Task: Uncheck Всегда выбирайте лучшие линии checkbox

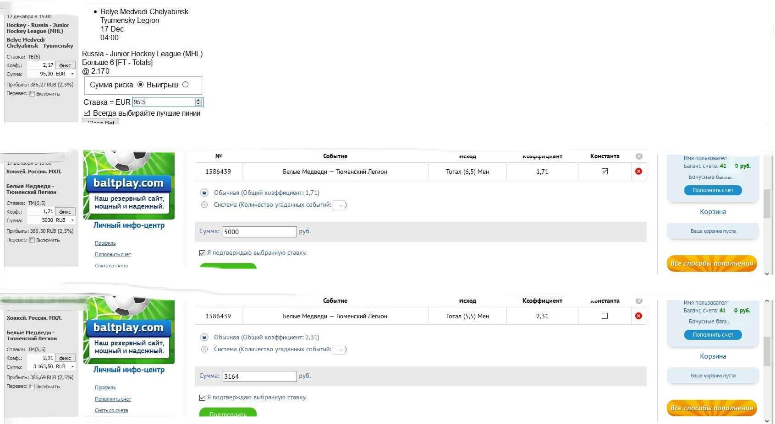Action: tap(87, 113)
